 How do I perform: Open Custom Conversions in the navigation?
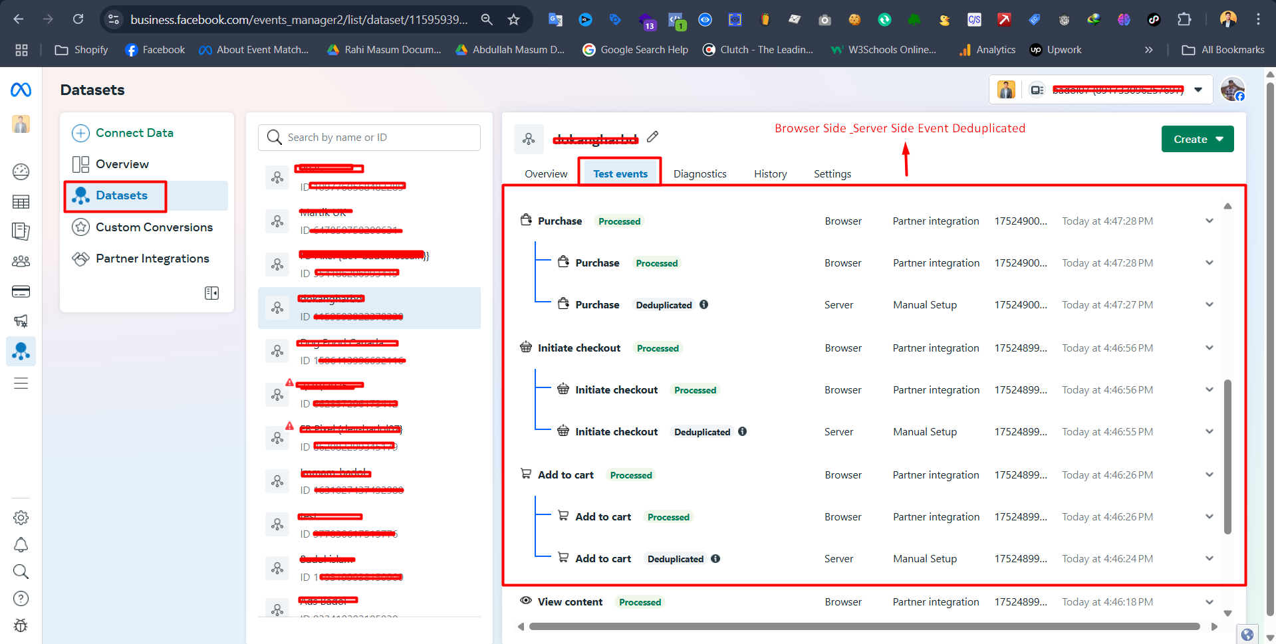click(154, 227)
